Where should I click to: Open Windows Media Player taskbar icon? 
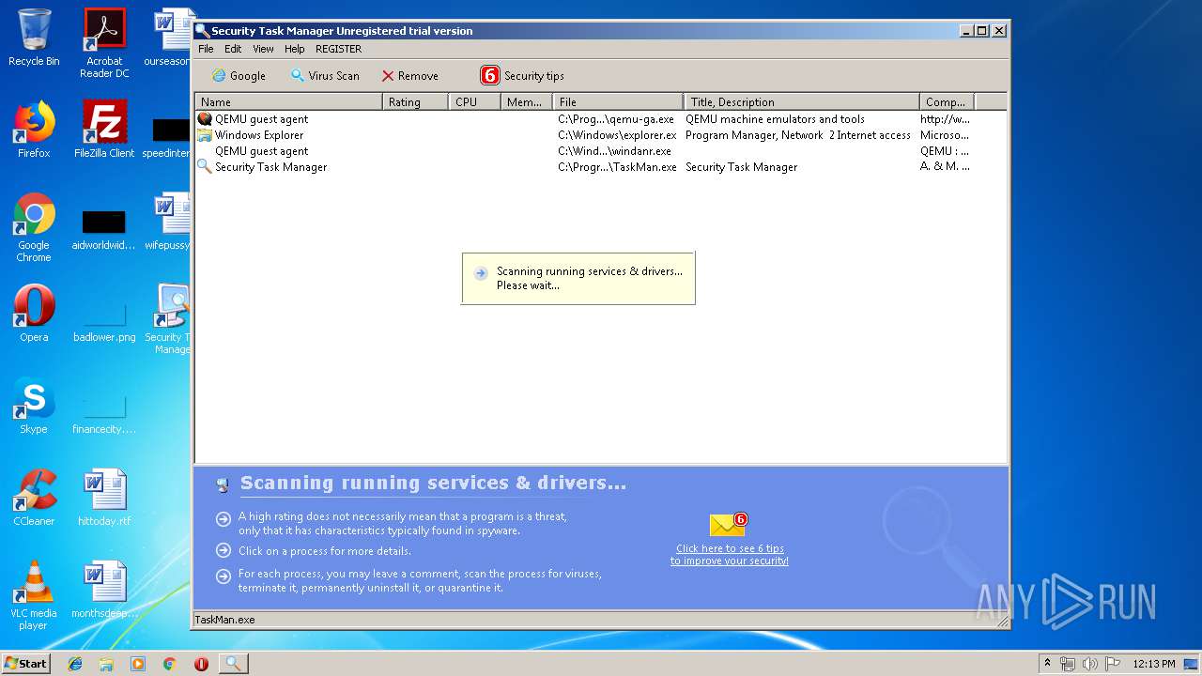click(x=138, y=664)
